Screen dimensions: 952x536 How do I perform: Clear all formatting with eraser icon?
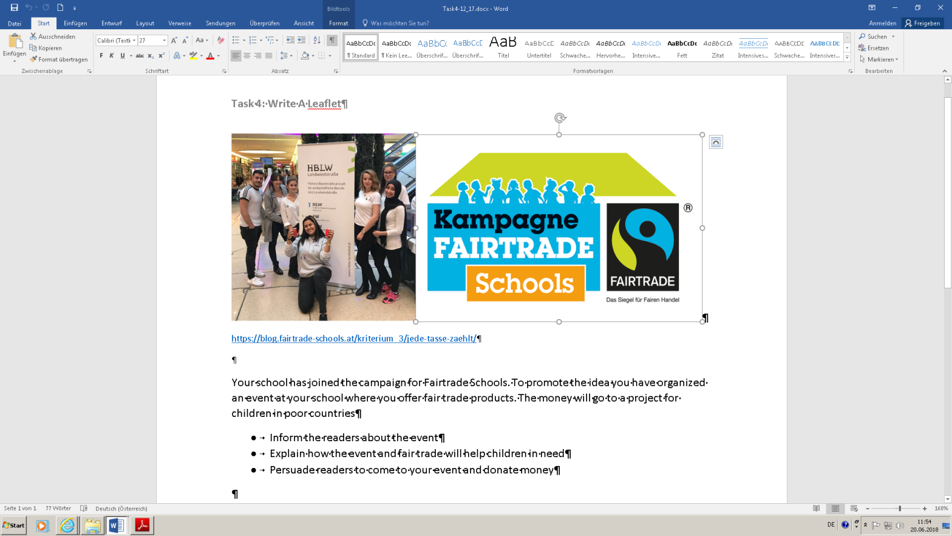(x=220, y=40)
